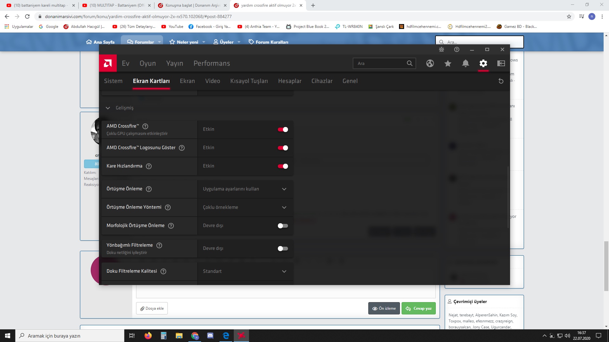Switch to the Ekran tab

click(187, 81)
